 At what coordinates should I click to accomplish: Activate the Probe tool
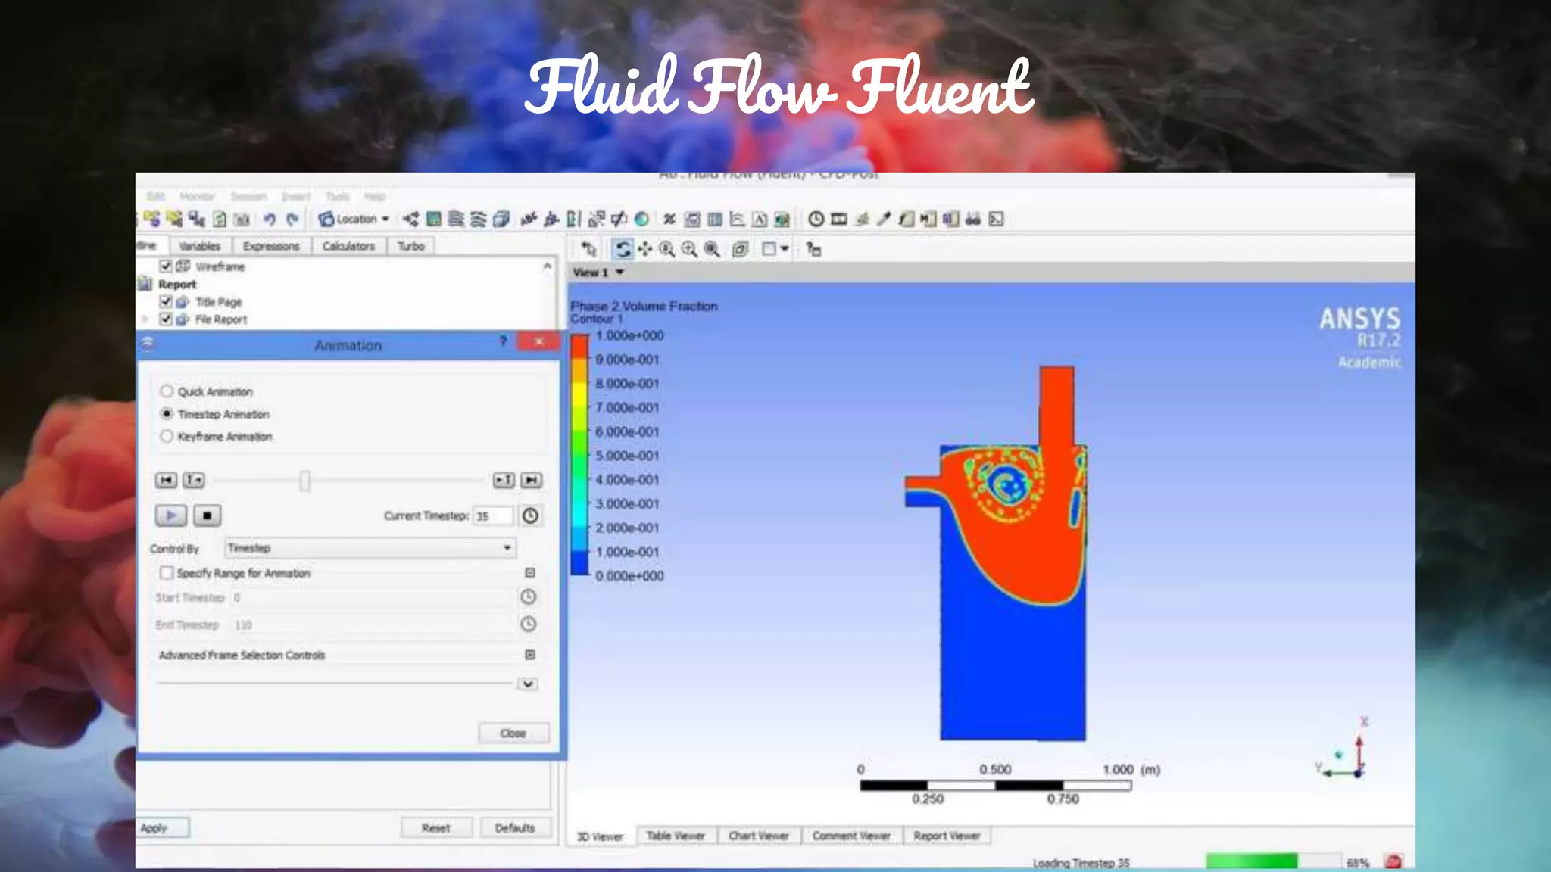click(x=884, y=220)
